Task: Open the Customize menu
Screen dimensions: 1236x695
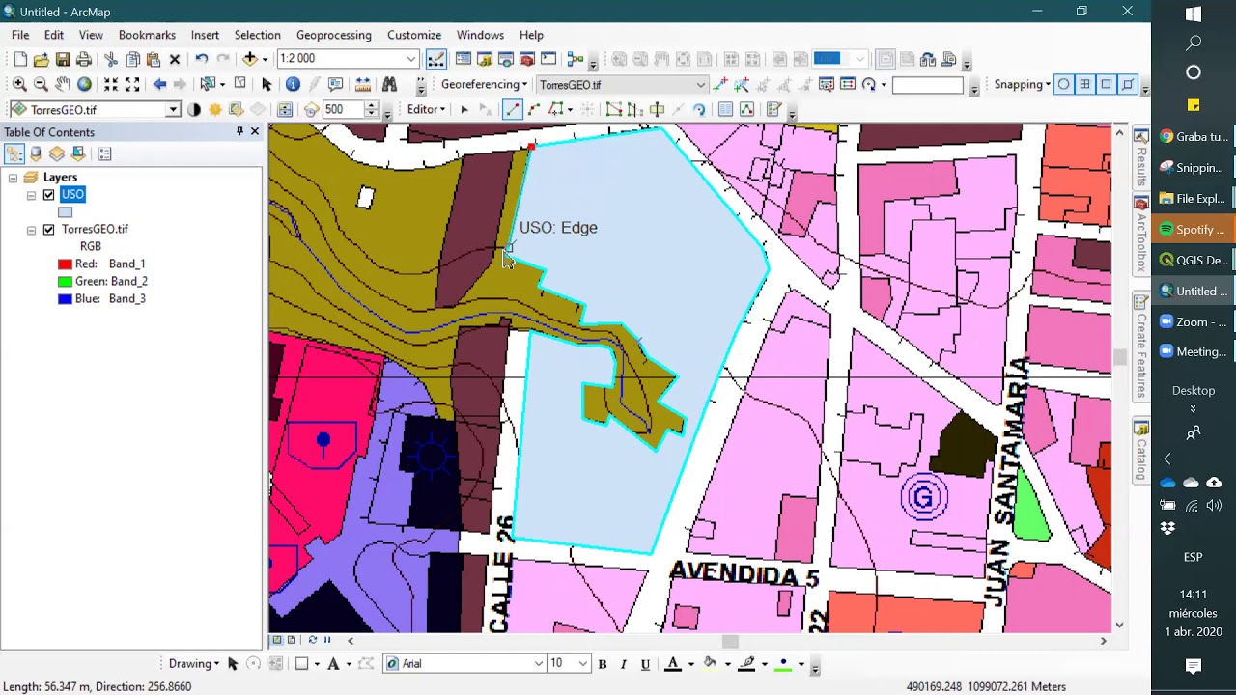Action: (414, 35)
